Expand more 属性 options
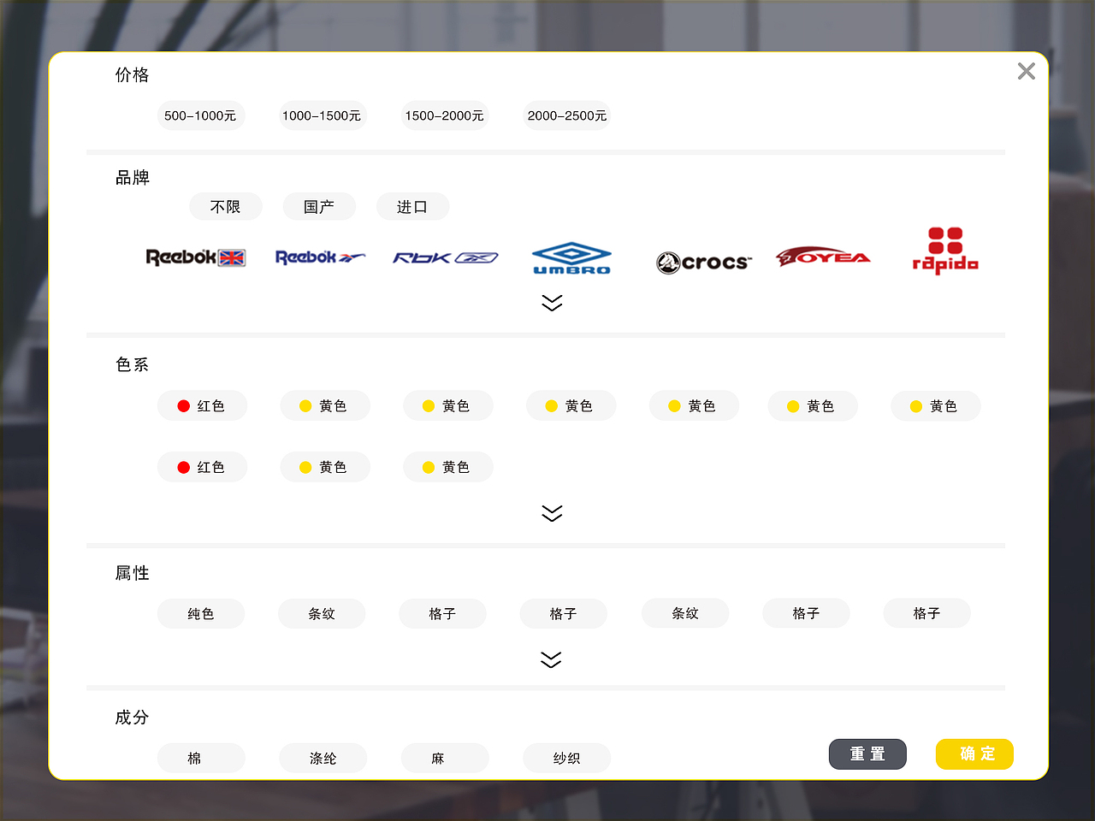 552,659
